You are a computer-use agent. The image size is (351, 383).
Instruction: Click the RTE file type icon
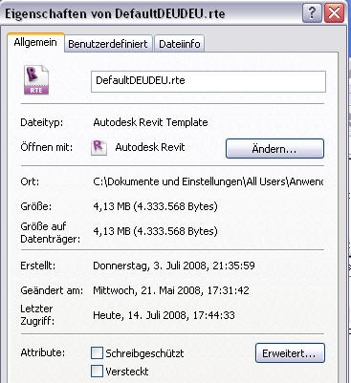pyautogui.click(x=36, y=79)
